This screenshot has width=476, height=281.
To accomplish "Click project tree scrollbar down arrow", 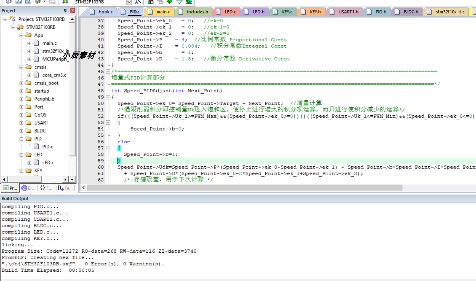I will point(72,180).
